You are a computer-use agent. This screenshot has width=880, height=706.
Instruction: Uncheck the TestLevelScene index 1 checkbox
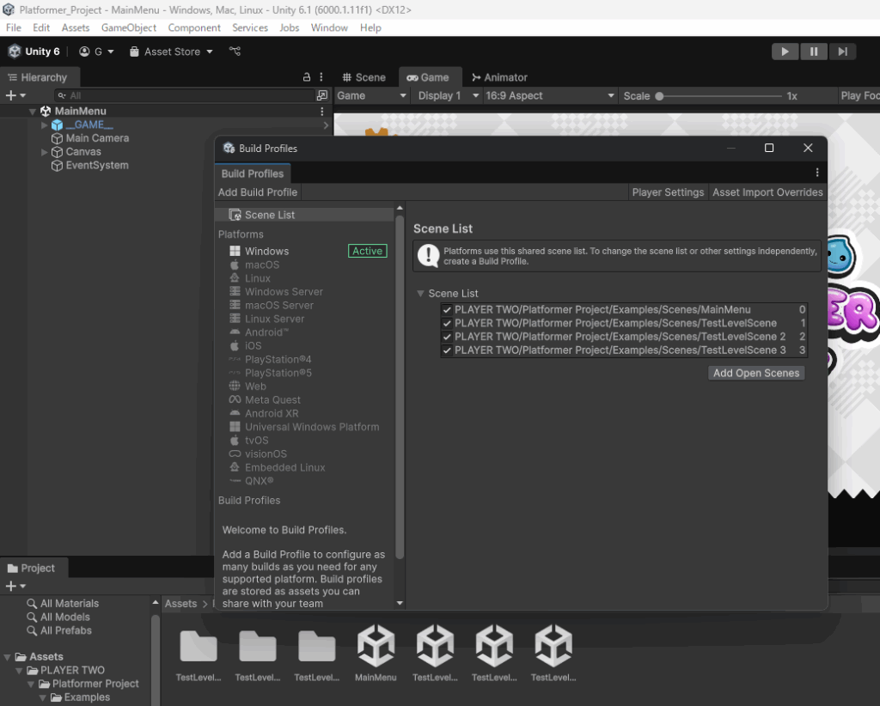tap(447, 323)
